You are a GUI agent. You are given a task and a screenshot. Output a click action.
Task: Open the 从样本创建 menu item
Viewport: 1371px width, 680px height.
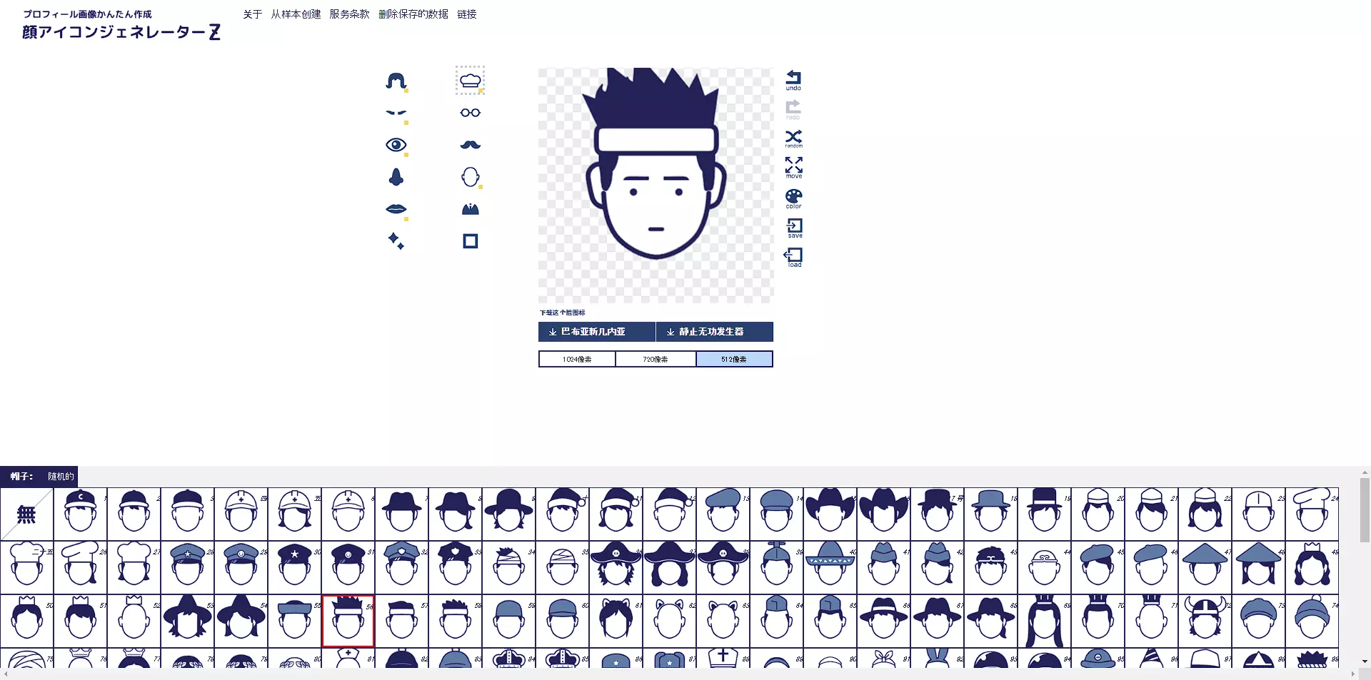coord(296,14)
